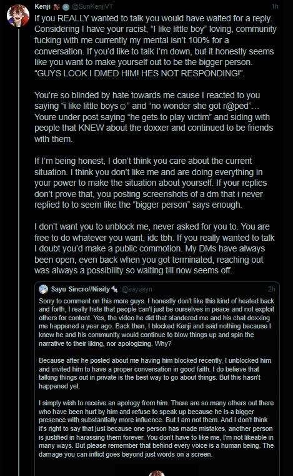Open Kenji's profile avatar picture

pyautogui.click(x=18, y=15)
